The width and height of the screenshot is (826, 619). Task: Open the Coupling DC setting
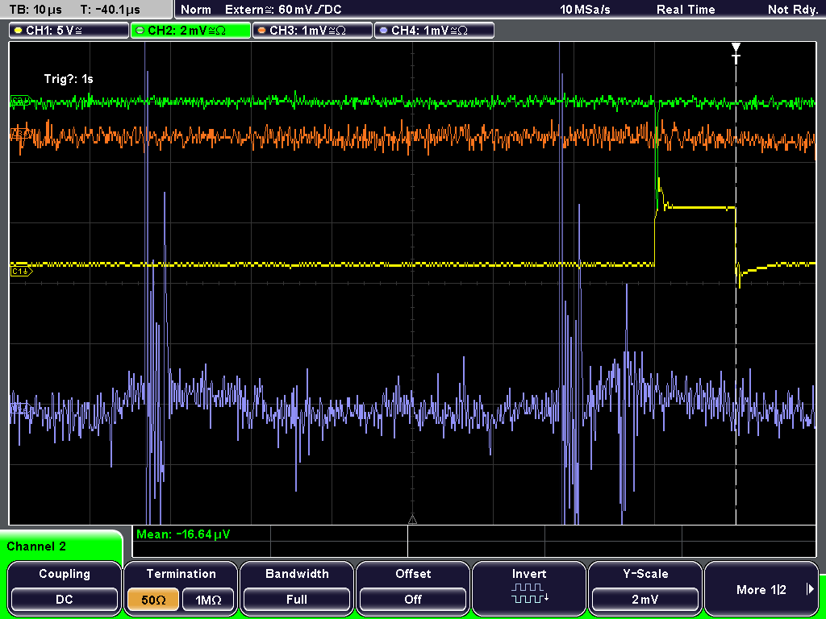point(65,588)
